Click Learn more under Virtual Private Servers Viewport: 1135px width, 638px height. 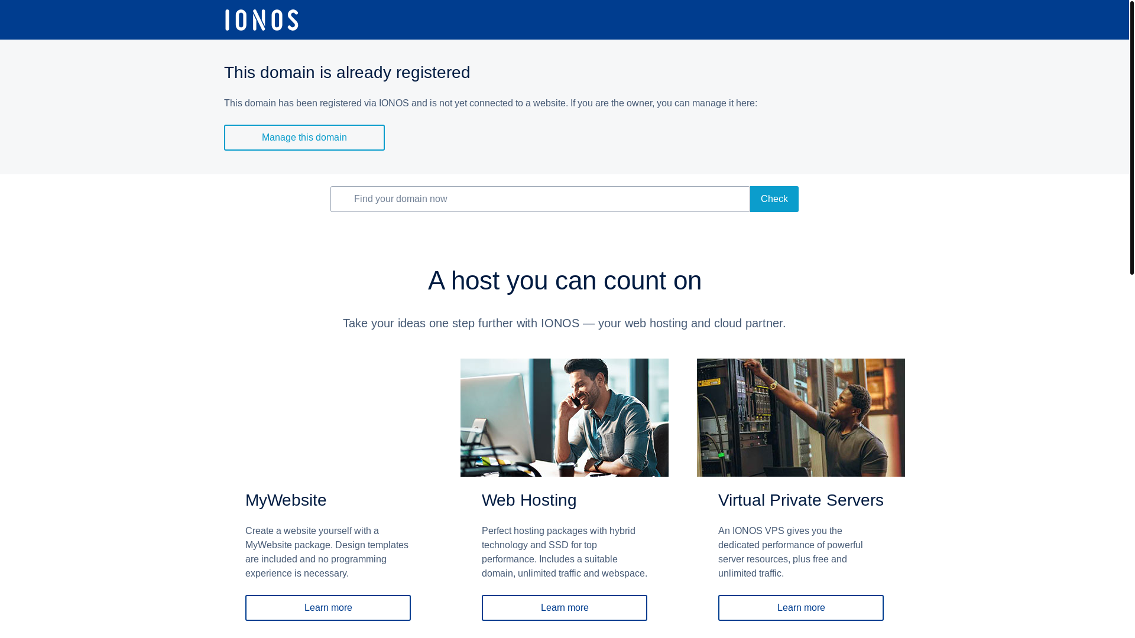coord(800,608)
